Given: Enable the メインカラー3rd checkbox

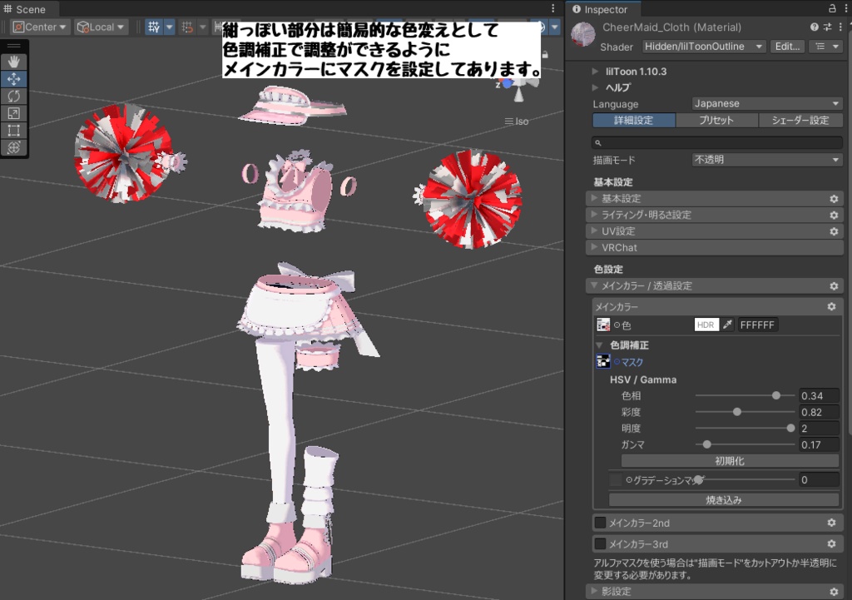Looking at the screenshot, I should [x=602, y=543].
